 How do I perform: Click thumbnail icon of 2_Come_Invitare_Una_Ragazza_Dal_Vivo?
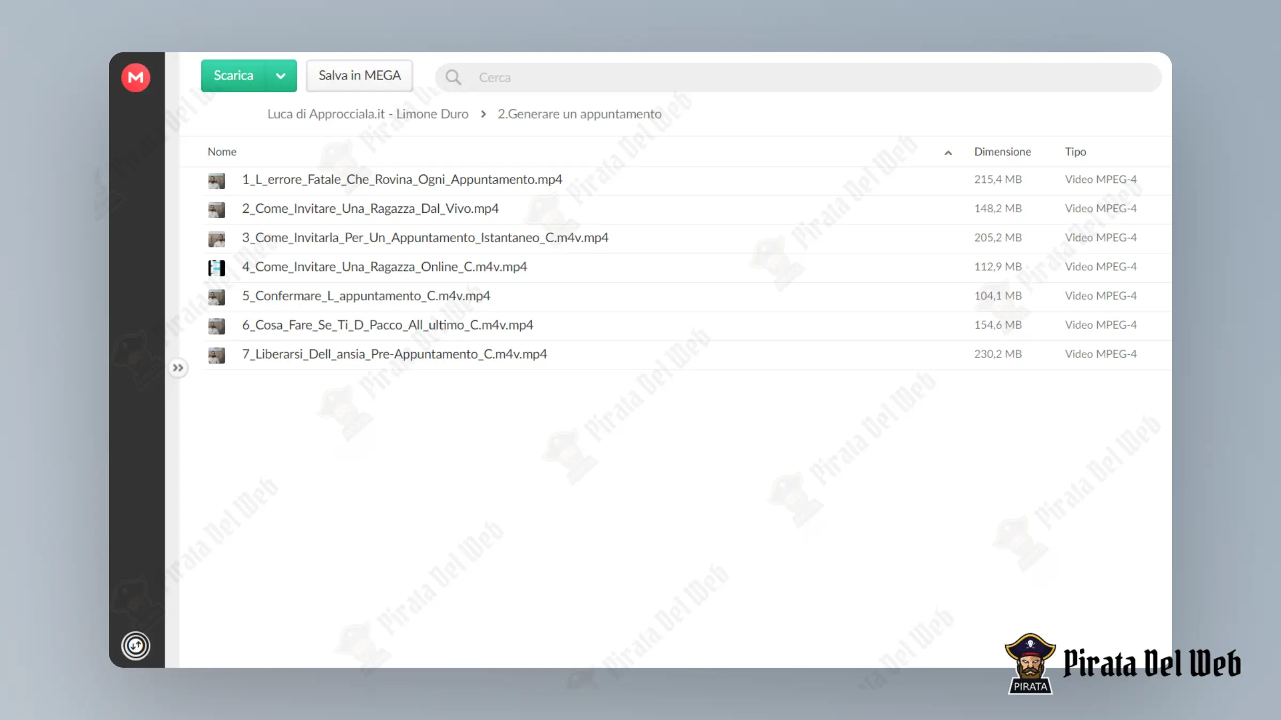point(216,210)
